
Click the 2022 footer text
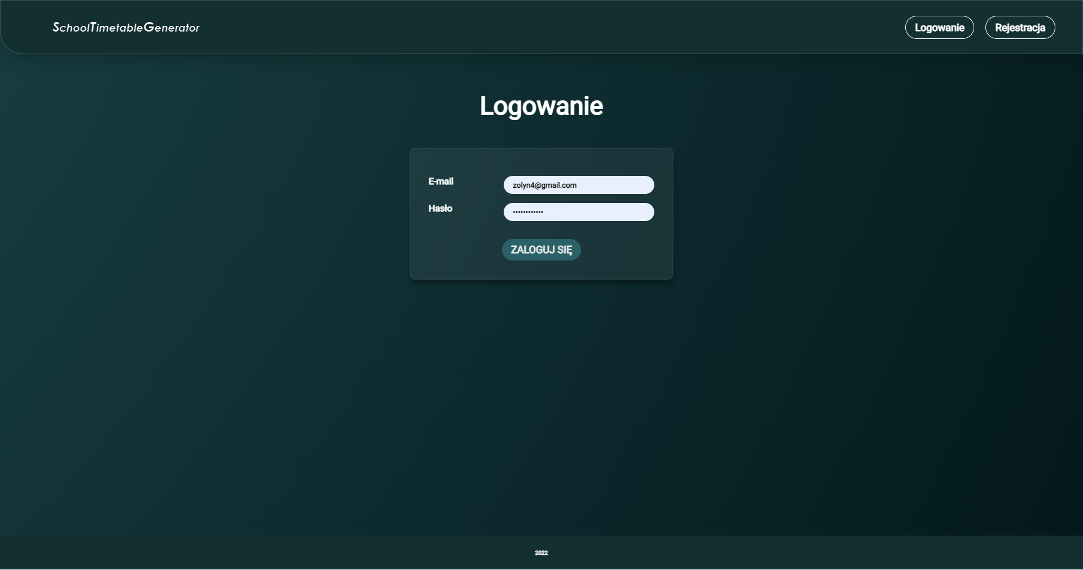(541, 553)
